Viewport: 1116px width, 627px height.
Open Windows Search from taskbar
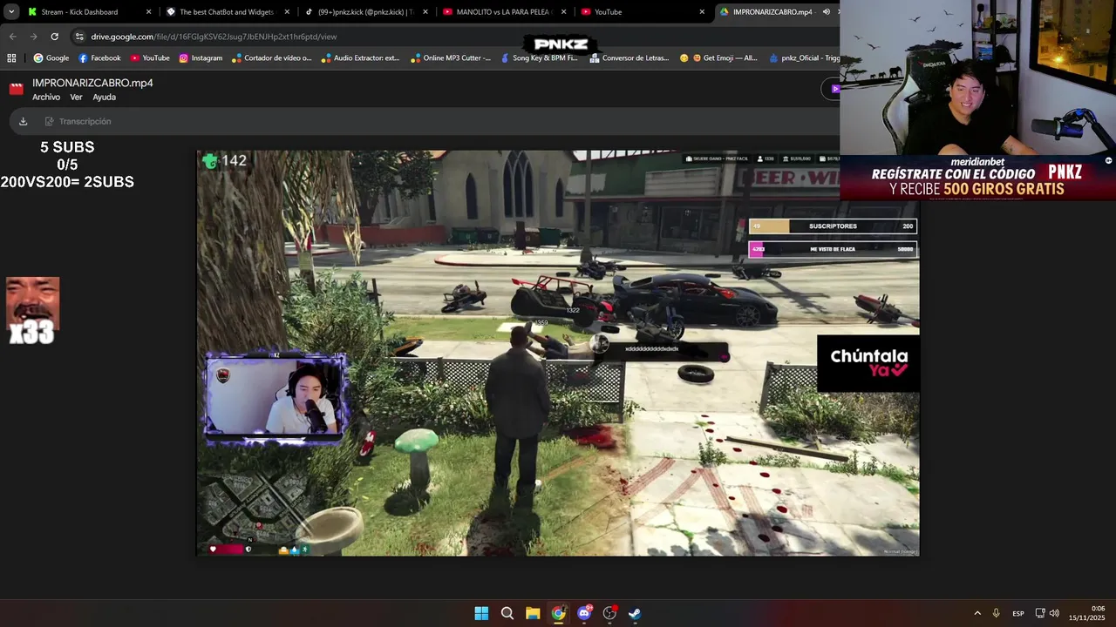coord(507,613)
